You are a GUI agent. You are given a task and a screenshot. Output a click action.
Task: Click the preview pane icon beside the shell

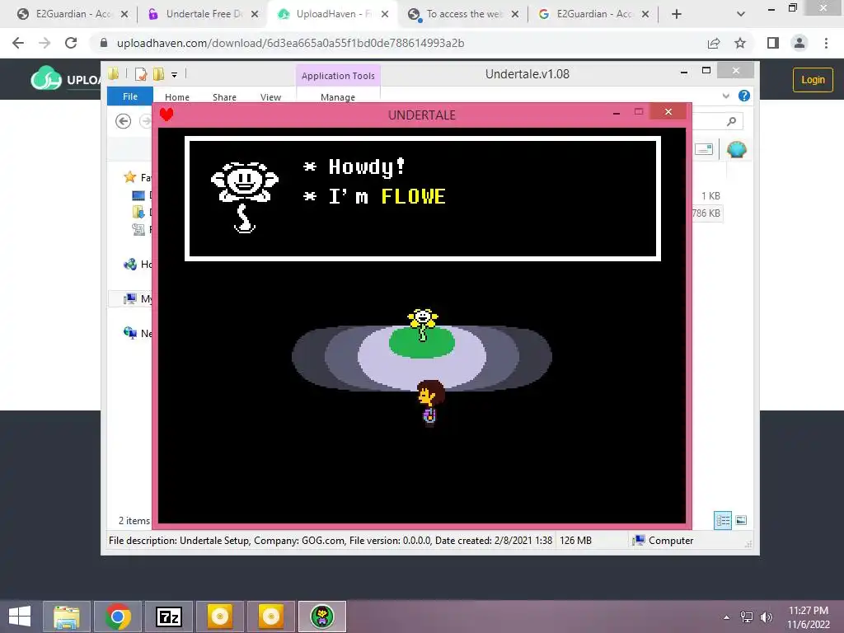704,149
